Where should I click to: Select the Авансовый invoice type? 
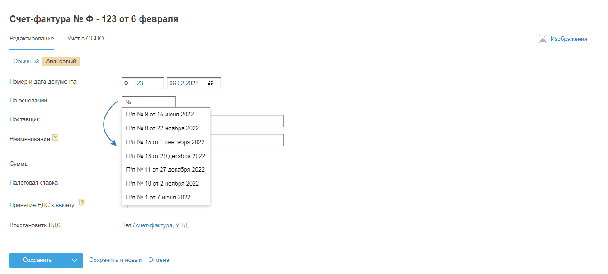pos(61,62)
